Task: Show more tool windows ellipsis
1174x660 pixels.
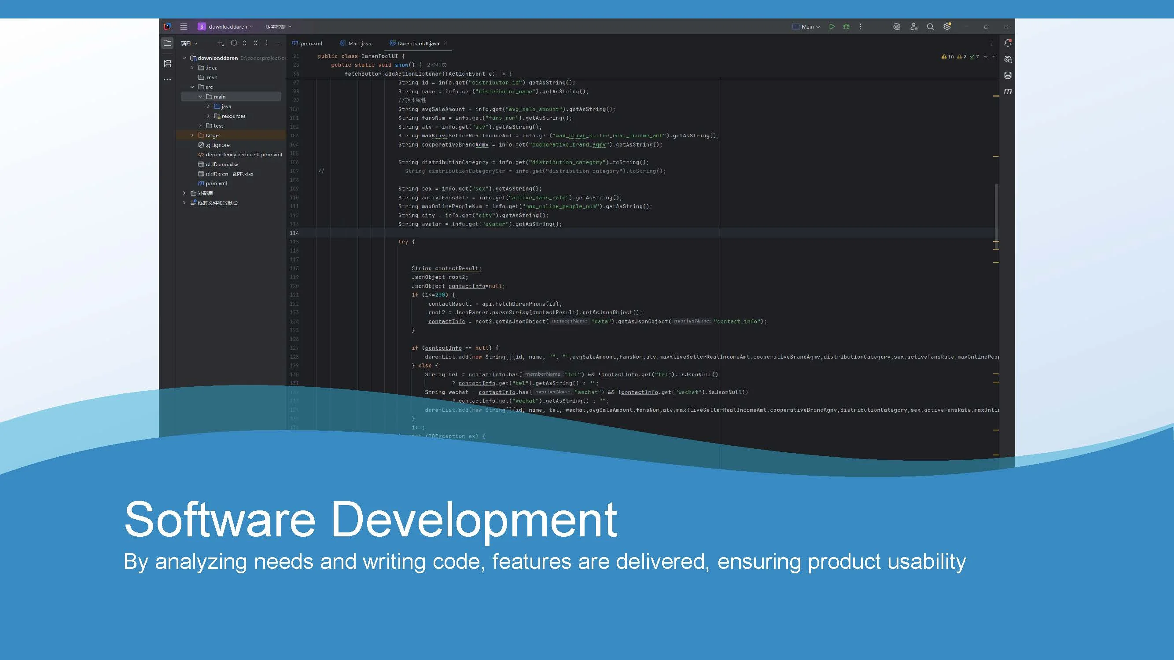Action: (x=167, y=79)
